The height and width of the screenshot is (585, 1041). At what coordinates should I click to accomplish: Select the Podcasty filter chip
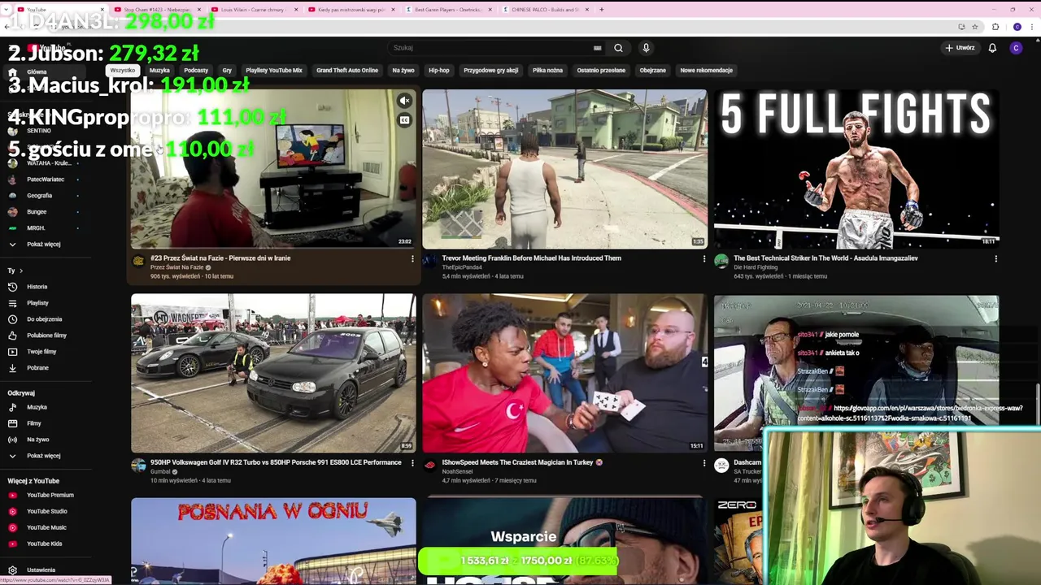[x=196, y=71]
